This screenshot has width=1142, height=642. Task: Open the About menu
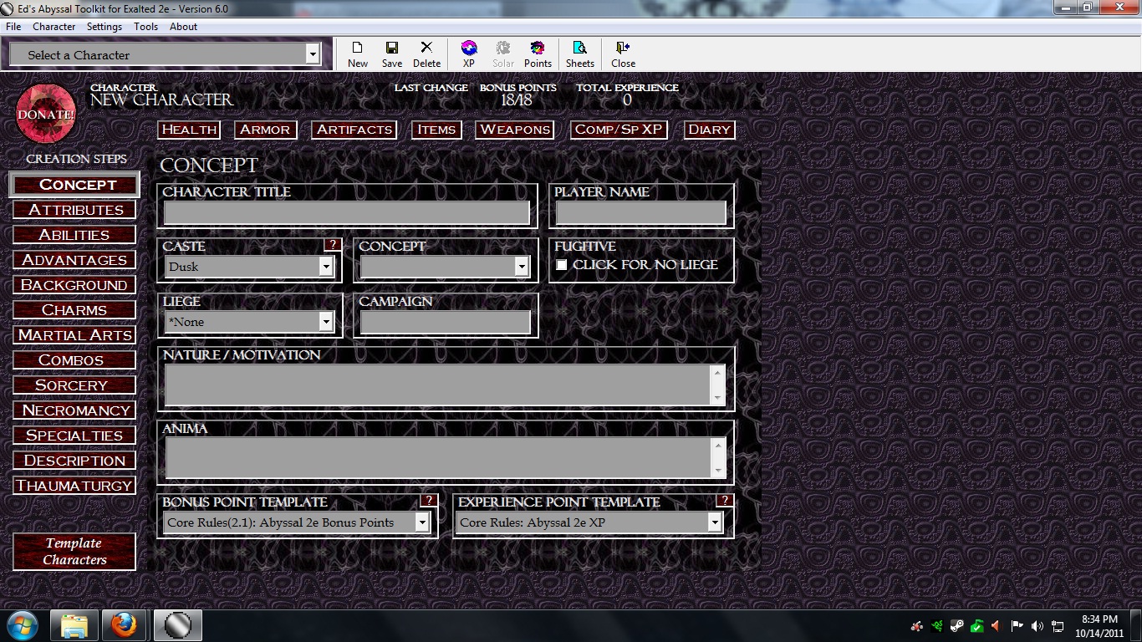click(x=184, y=26)
